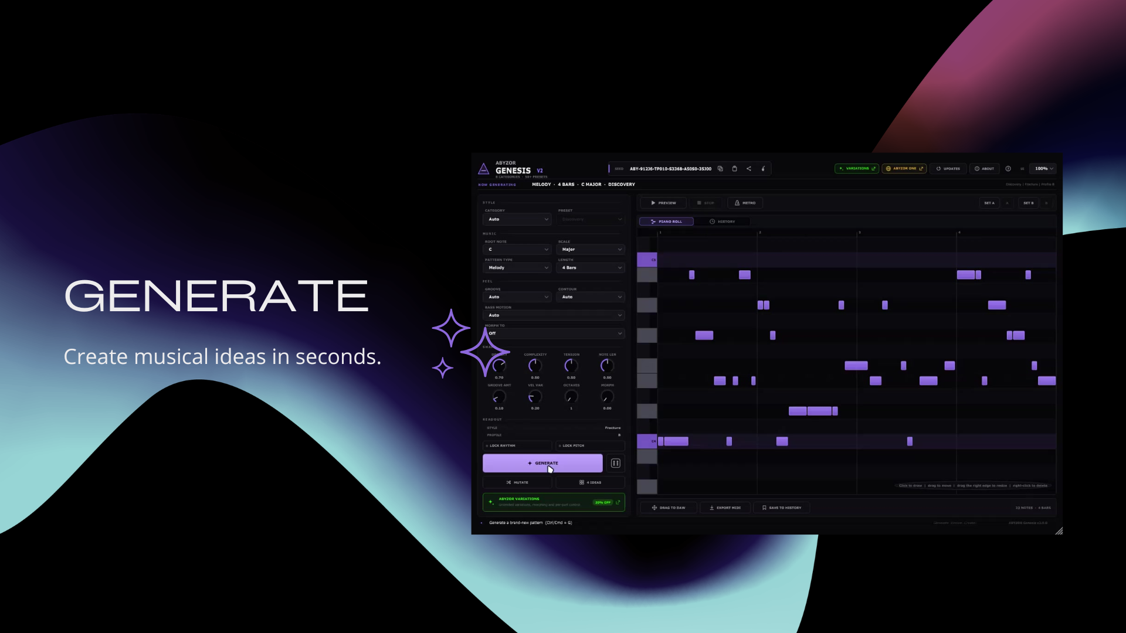Click Save to History button
The width and height of the screenshot is (1126, 633).
click(782, 508)
